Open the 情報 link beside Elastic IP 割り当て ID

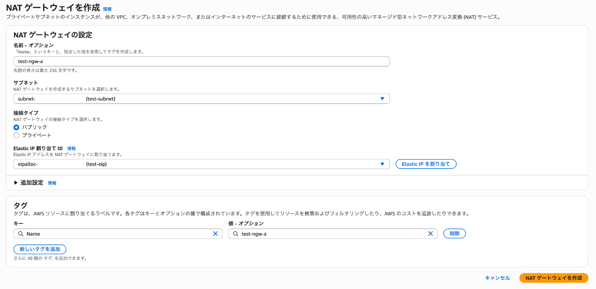click(x=71, y=149)
